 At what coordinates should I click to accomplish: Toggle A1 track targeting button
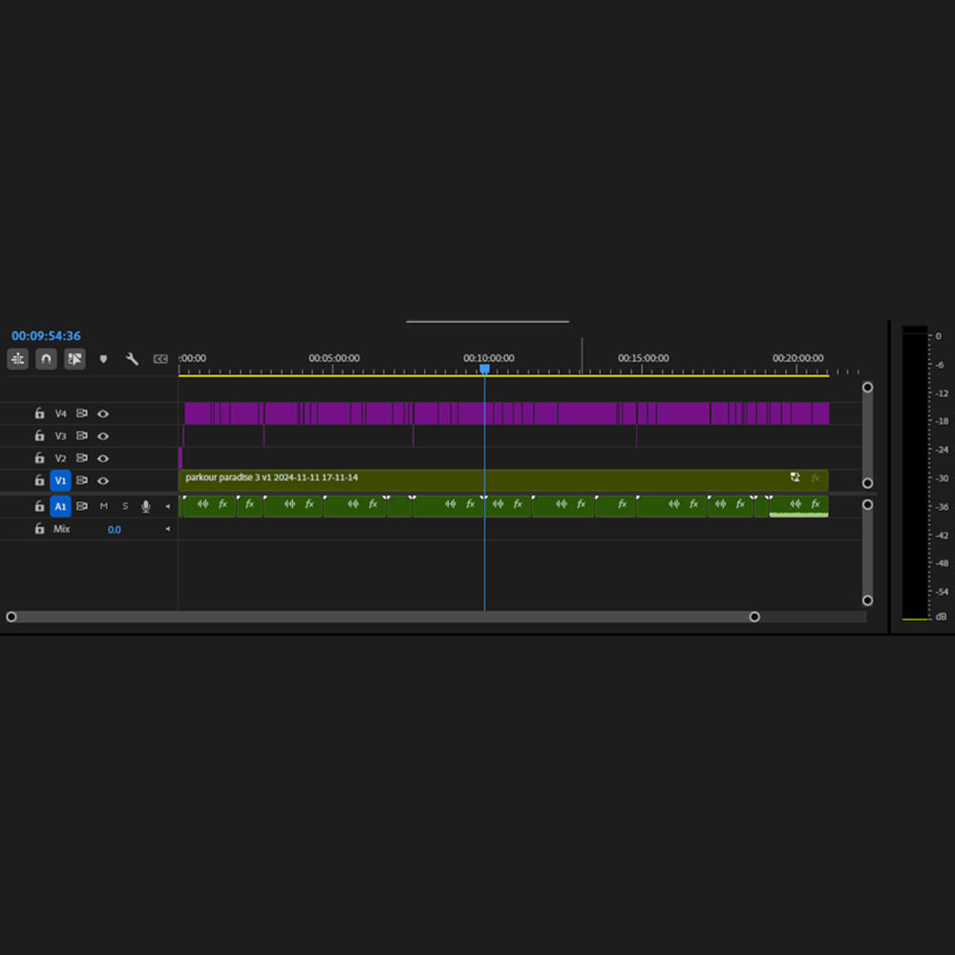(x=60, y=506)
